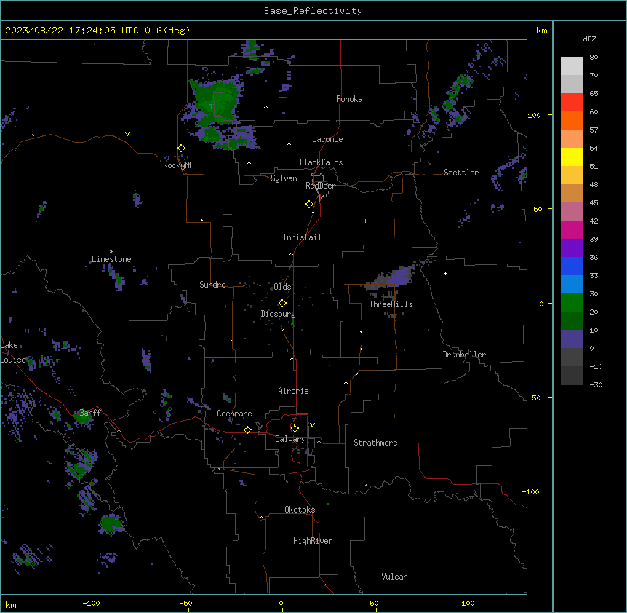Select the white plus marker north of Drumheller
This screenshot has width=627, height=613.
pyautogui.click(x=445, y=273)
